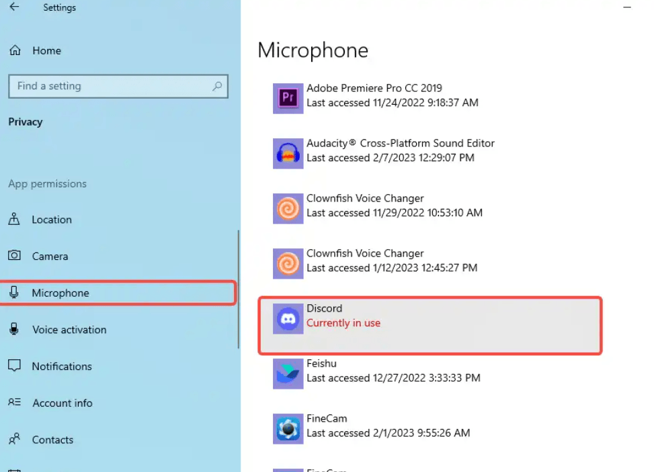This screenshot has height=472, width=654.
Task: Click Last accessed 2/1/2023 9:55:26 AM
Action: 389,433
